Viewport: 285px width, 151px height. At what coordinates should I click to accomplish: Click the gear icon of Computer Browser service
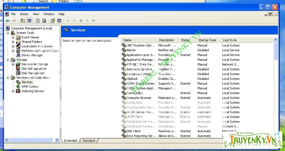(124, 97)
